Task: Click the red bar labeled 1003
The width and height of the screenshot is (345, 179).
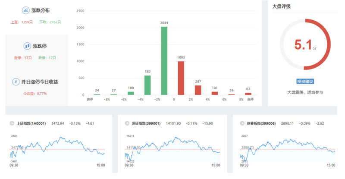Action: tap(181, 78)
